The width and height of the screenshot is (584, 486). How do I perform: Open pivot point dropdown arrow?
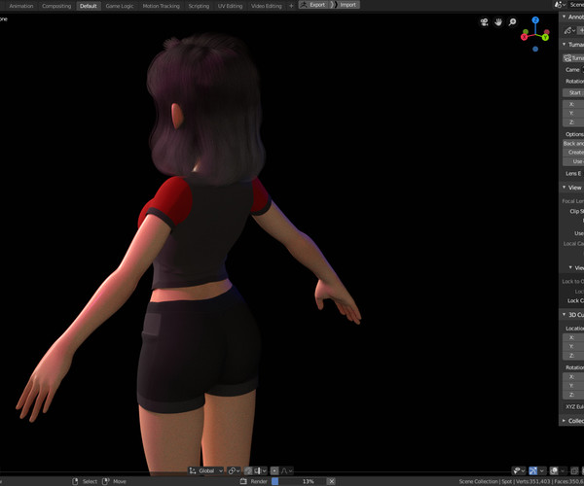tap(238, 471)
